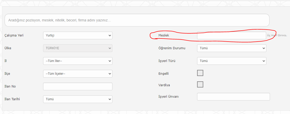Expand the İl dropdown with Tüm İller

pos(78,61)
